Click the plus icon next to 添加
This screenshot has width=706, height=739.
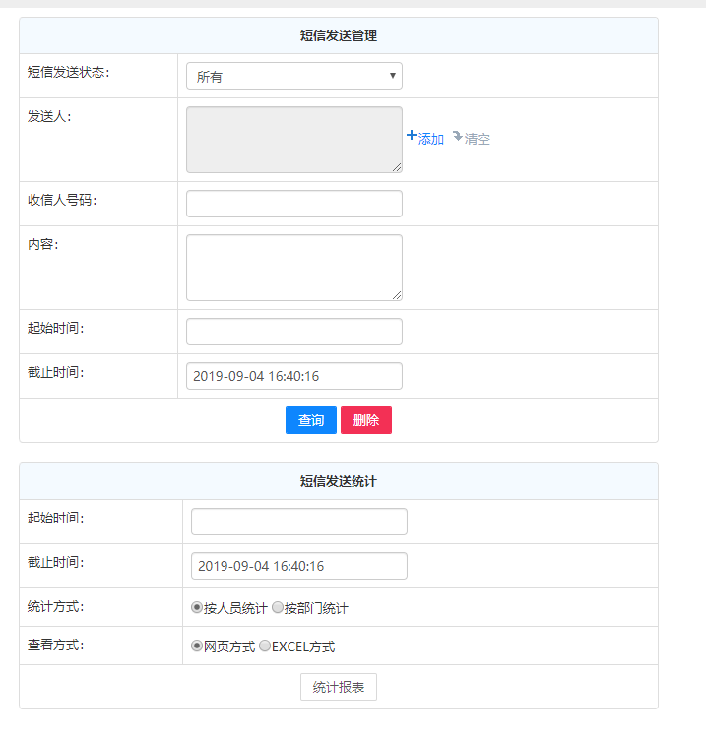tap(412, 136)
